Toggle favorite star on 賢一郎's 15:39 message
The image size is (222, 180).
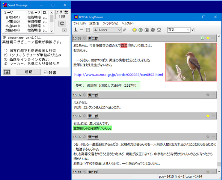coord(208,95)
